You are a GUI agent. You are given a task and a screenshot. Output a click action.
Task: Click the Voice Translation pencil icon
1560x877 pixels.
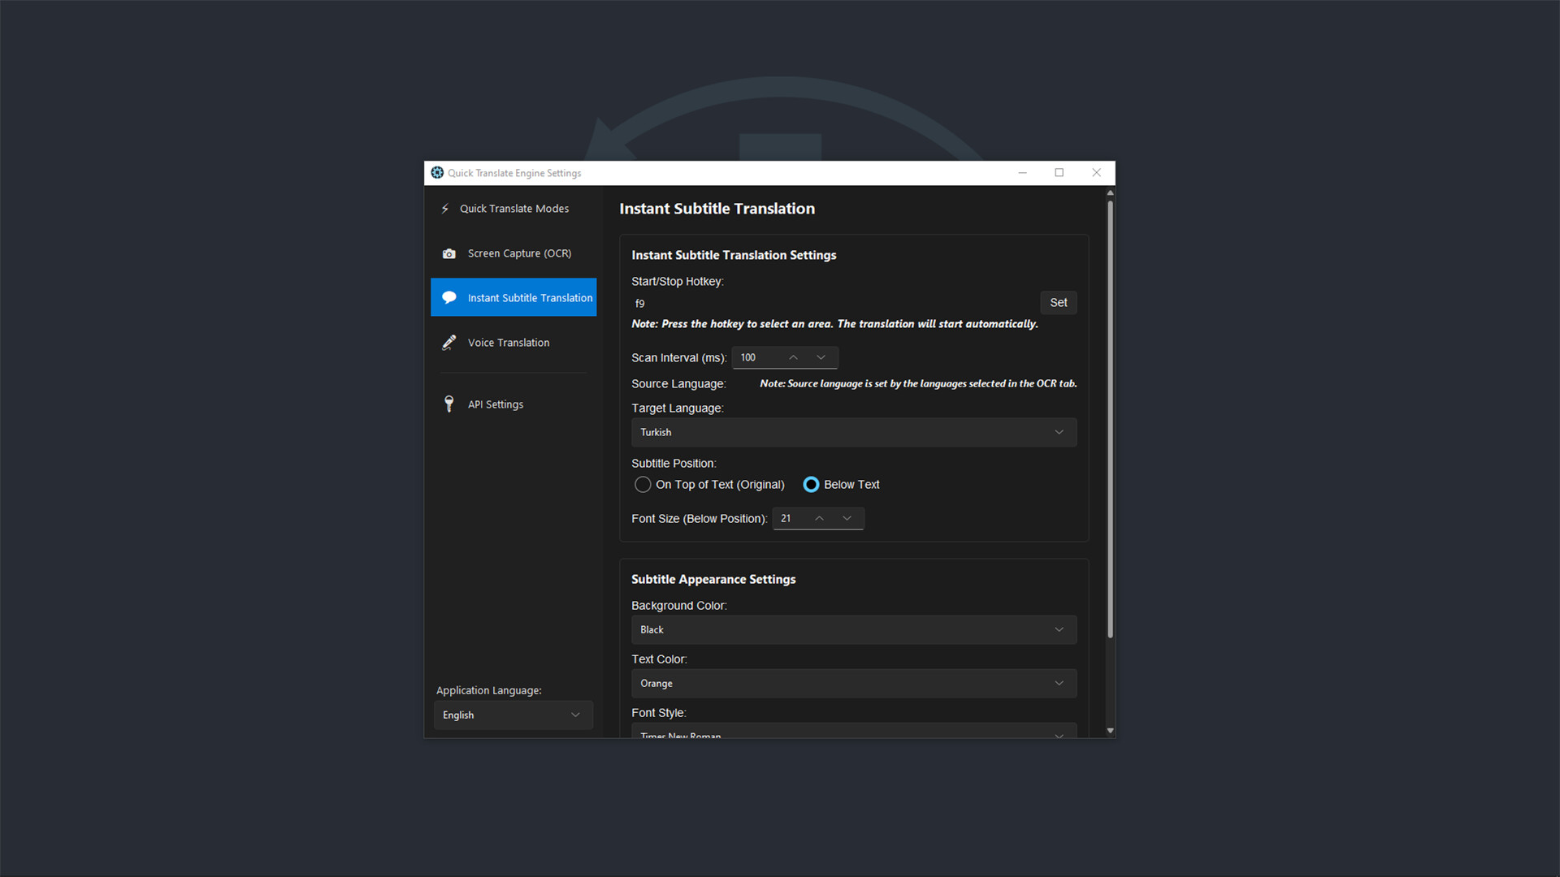pyautogui.click(x=449, y=342)
